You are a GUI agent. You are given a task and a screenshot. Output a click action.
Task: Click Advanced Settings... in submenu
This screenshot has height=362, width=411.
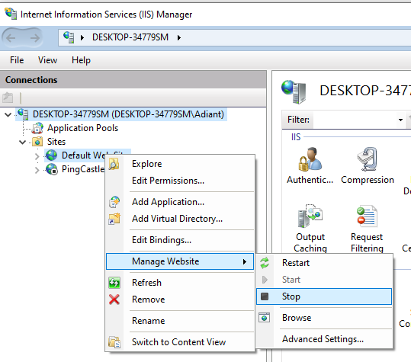[323, 339]
